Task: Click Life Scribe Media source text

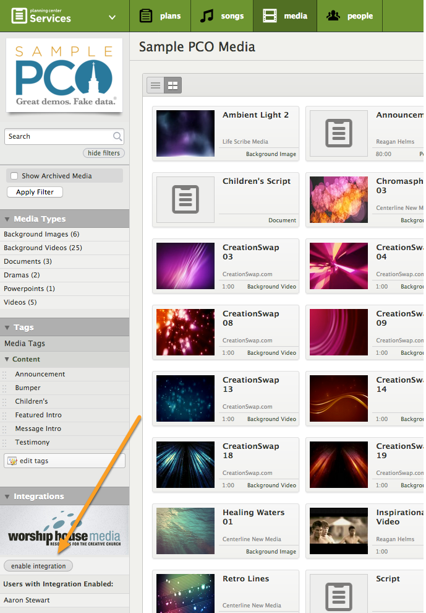Action: point(245,142)
